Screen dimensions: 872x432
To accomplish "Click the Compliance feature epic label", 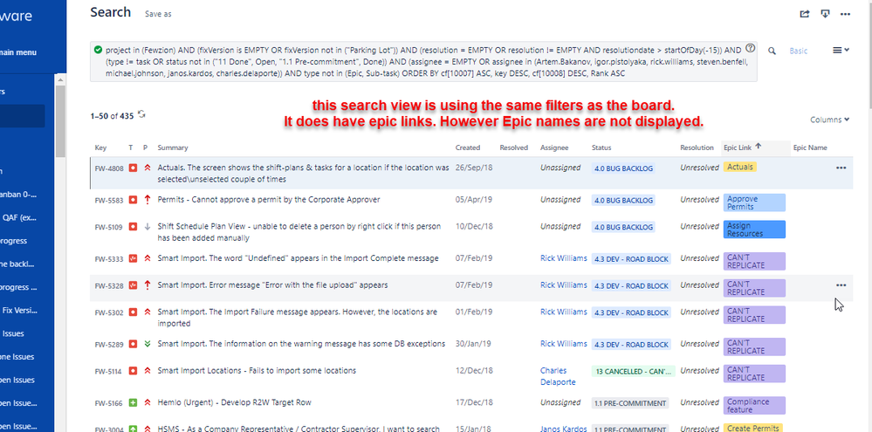I will tap(754, 405).
